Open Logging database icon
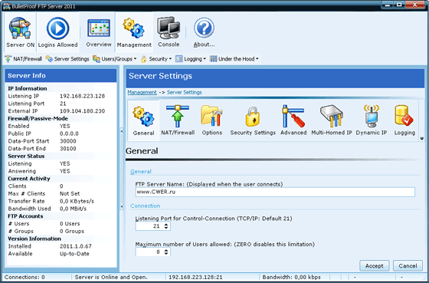Viewport: 429px width, 283px height. [x=404, y=121]
